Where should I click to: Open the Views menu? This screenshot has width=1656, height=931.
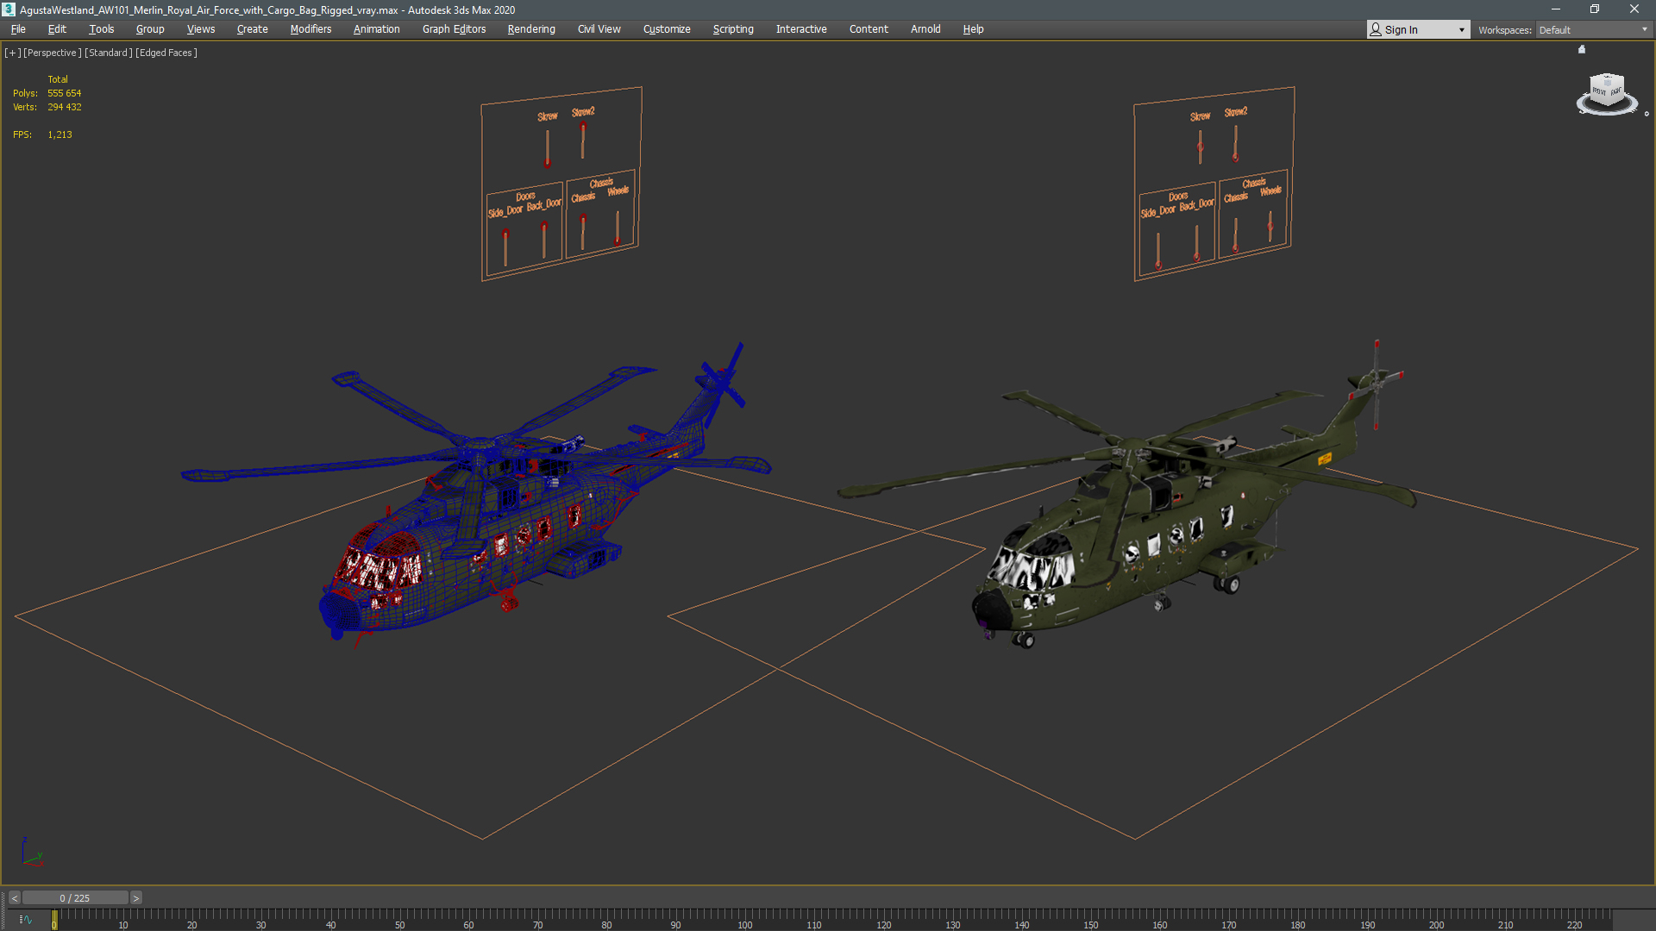[201, 29]
